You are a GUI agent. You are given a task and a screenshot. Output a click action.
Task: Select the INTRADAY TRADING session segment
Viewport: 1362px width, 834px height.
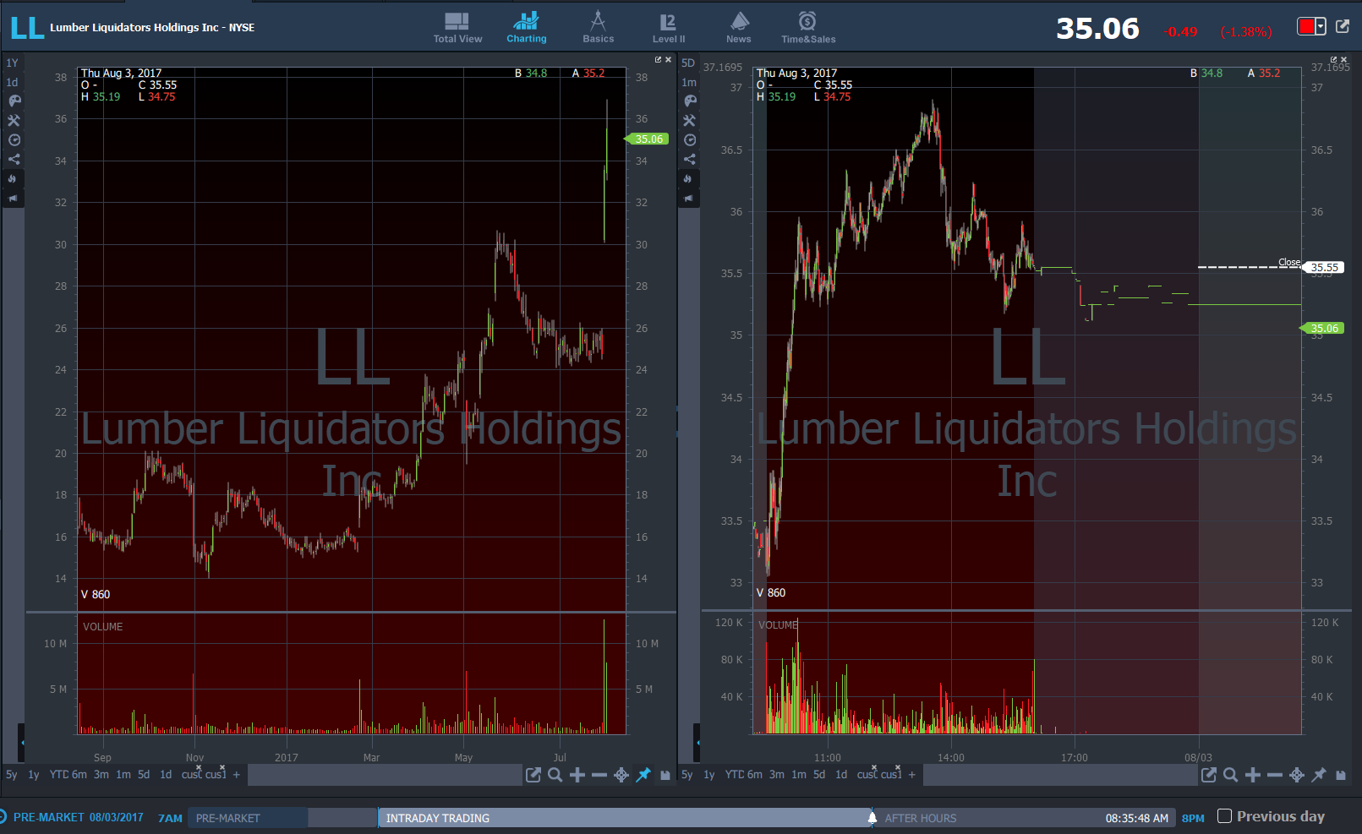click(625, 818)
